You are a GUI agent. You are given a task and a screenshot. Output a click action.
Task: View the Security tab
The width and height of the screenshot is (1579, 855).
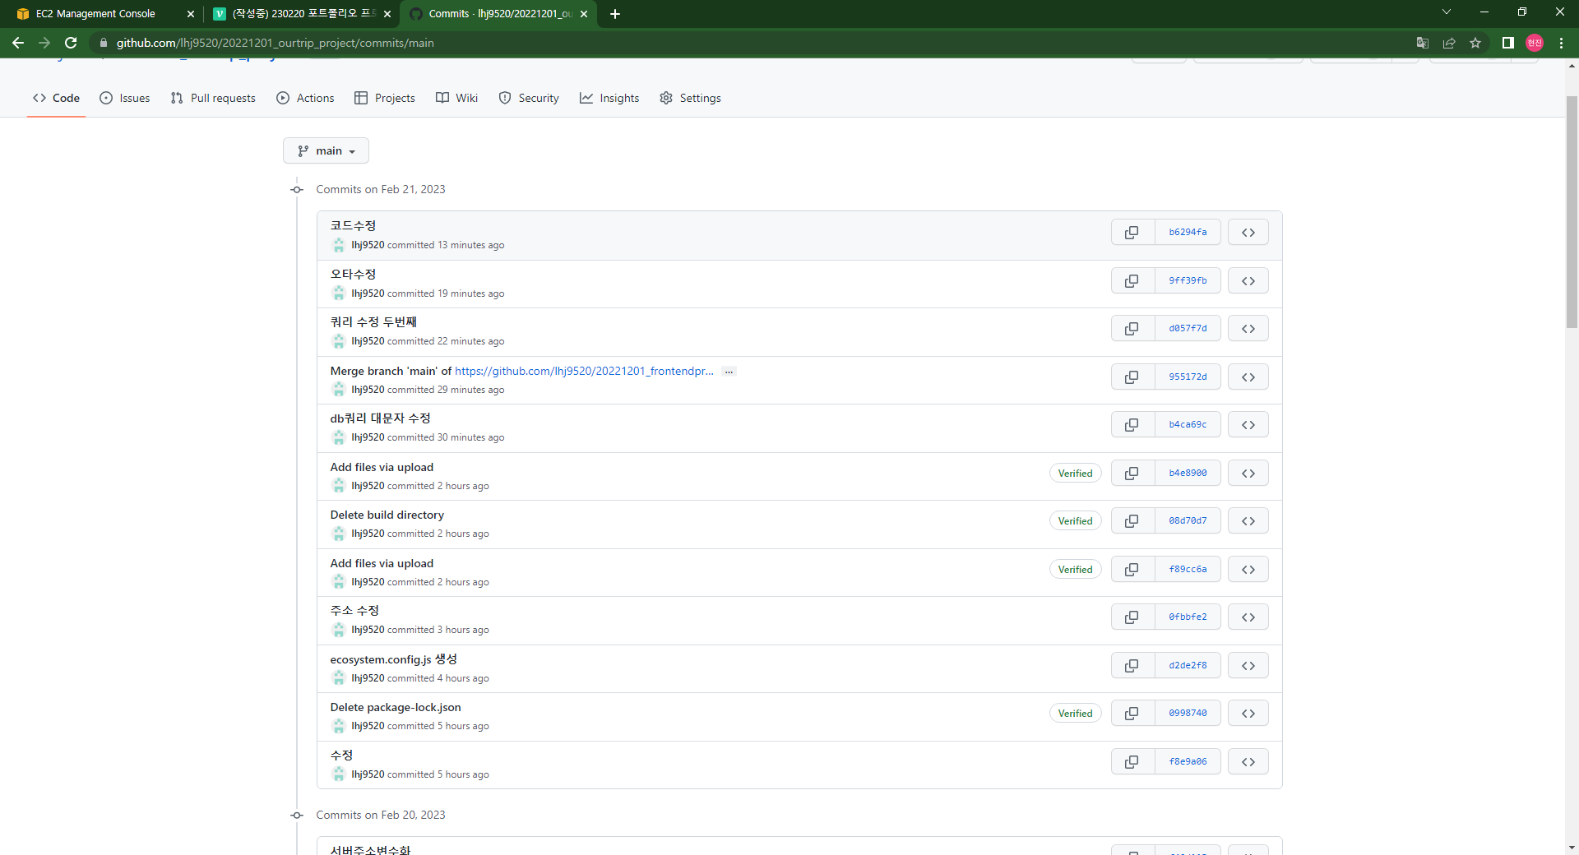pyautogui.click(x=529, y=98)
